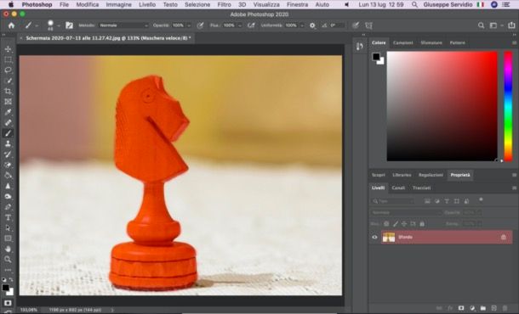Click the share icon at top right
519x314 pixels.
click(x=511, y=25)
